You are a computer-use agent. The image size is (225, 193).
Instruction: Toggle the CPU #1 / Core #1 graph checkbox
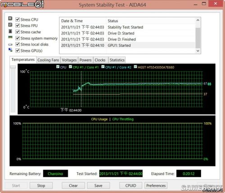pyautogui.click(x=70, y=67)
